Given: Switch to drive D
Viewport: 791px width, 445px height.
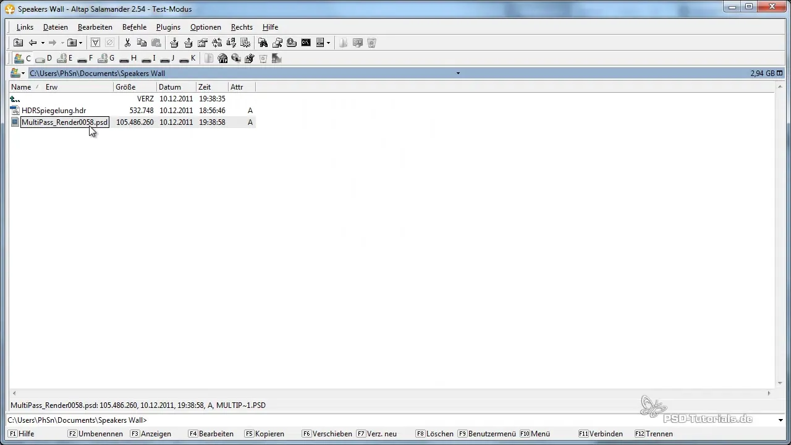Looking at the screenshot, I should tap(44, 58).
